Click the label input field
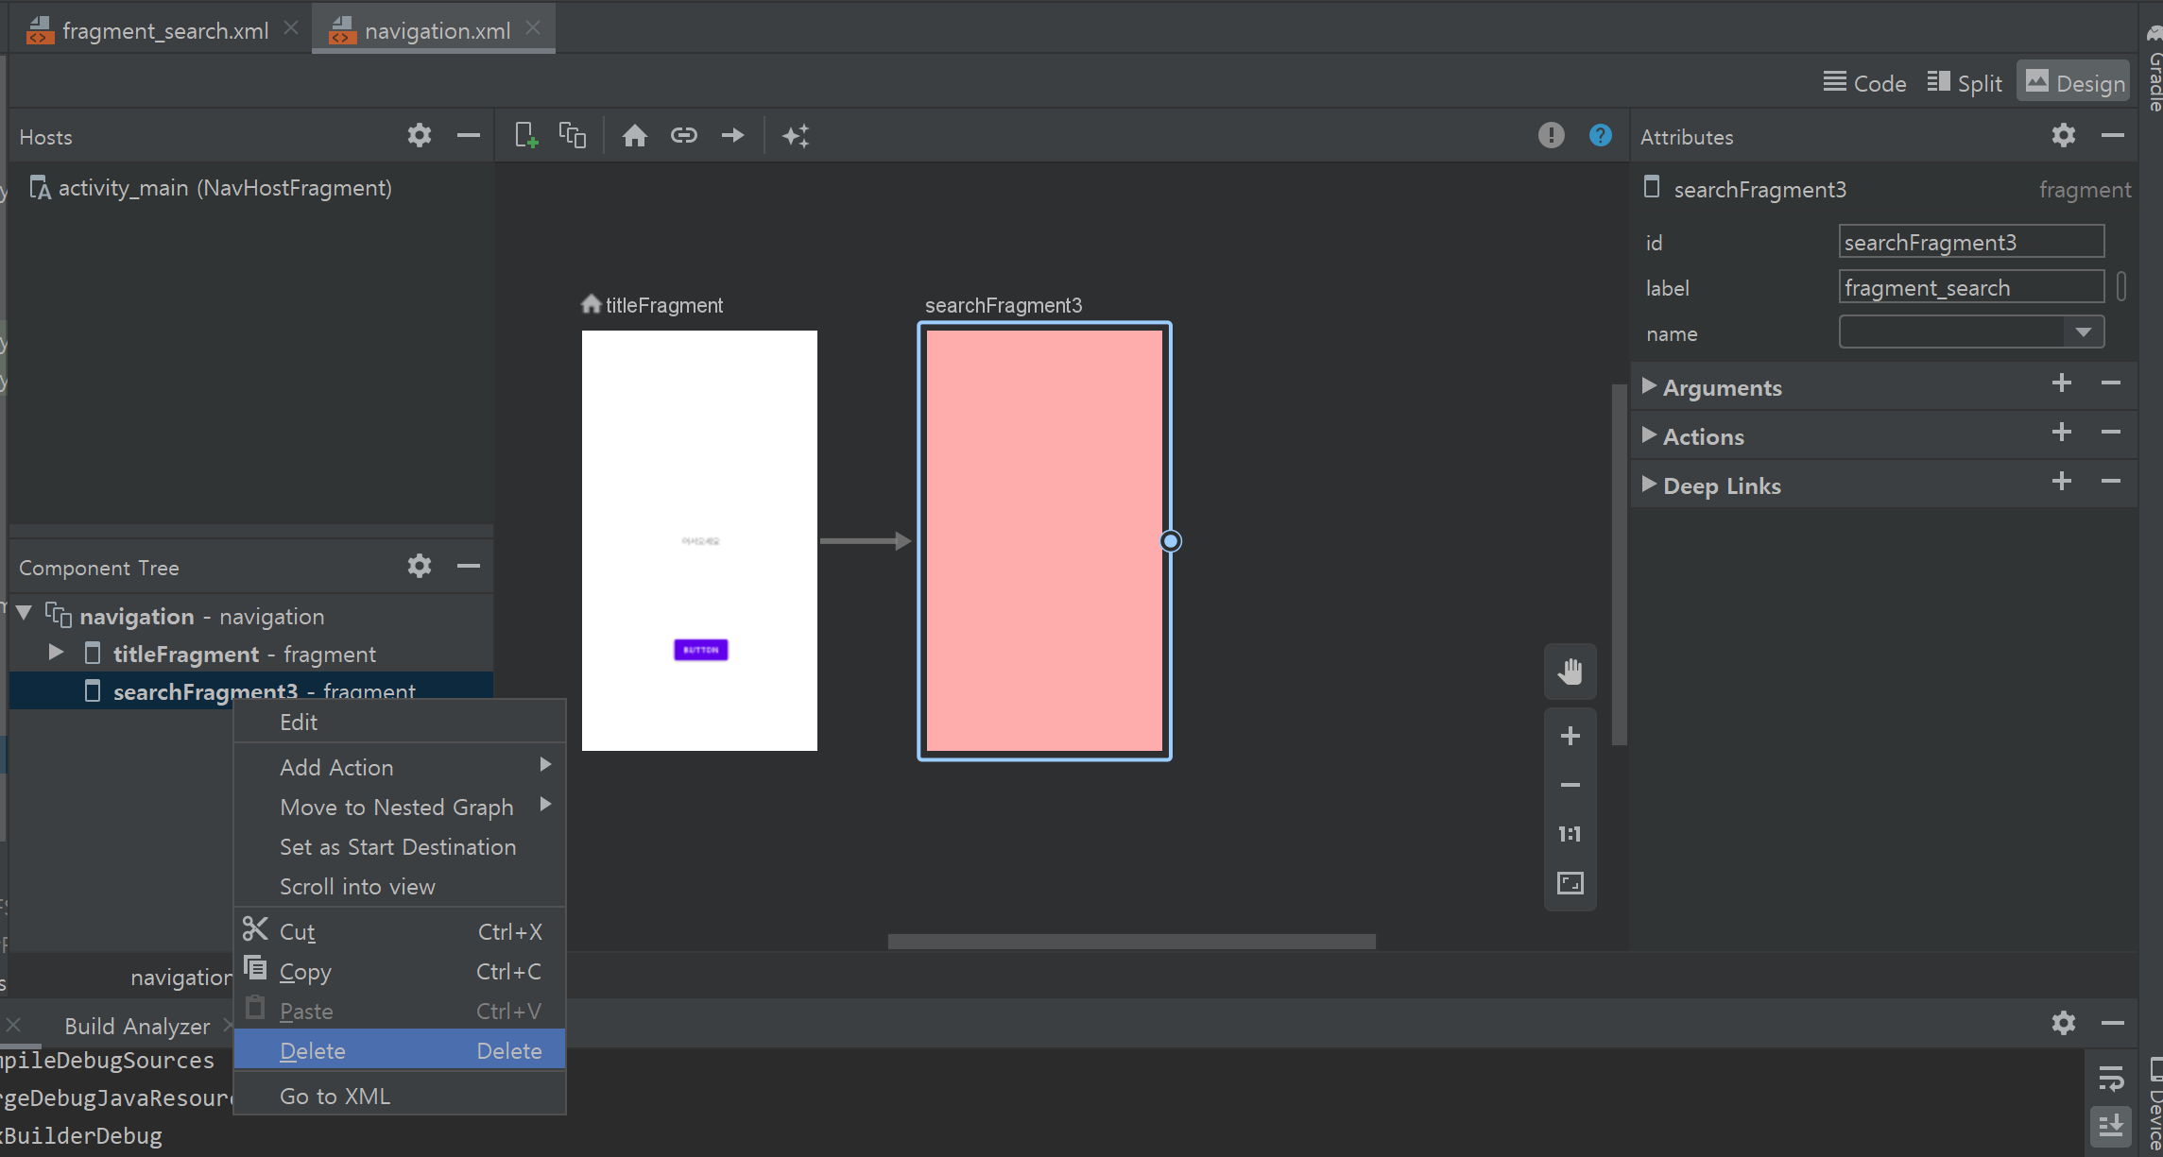The height and width of the screenshot is (1157, 2163). tap(1970, 287)
